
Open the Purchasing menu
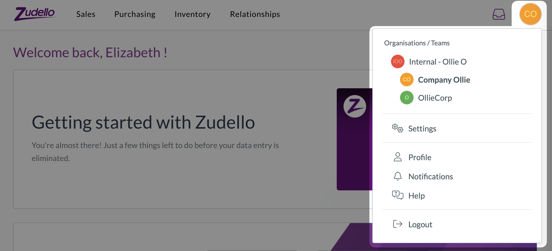click(135, 14)
